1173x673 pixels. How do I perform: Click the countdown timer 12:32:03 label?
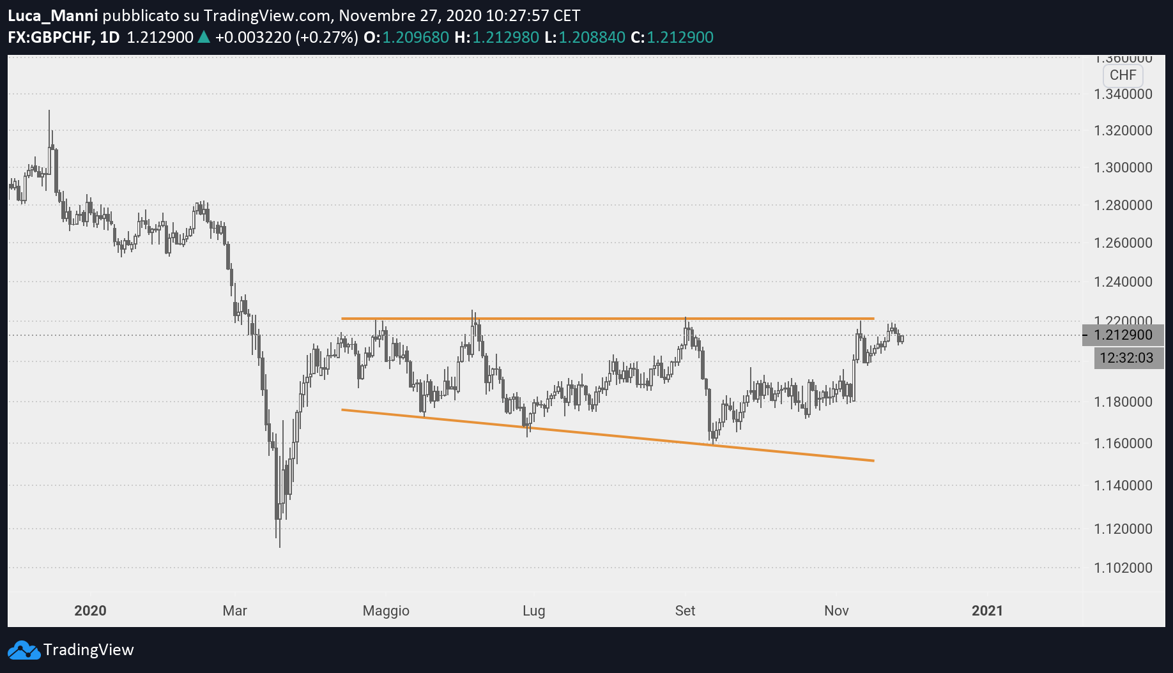[x=1126, y=358]
